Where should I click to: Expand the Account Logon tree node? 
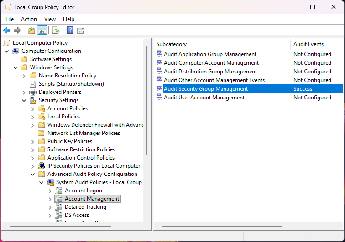tap(50, 191)
